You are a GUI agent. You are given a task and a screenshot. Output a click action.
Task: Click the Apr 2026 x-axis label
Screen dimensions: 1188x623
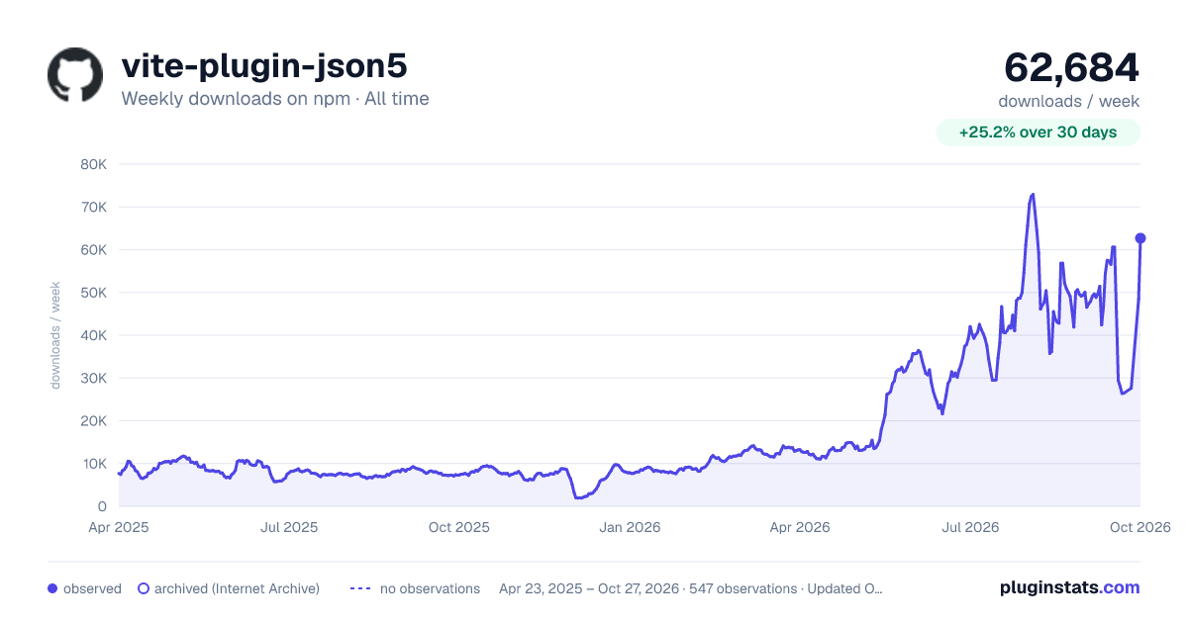coord(799,527)
